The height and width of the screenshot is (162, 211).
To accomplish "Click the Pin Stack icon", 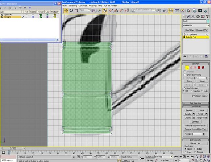I will click(x=185, y=56).
